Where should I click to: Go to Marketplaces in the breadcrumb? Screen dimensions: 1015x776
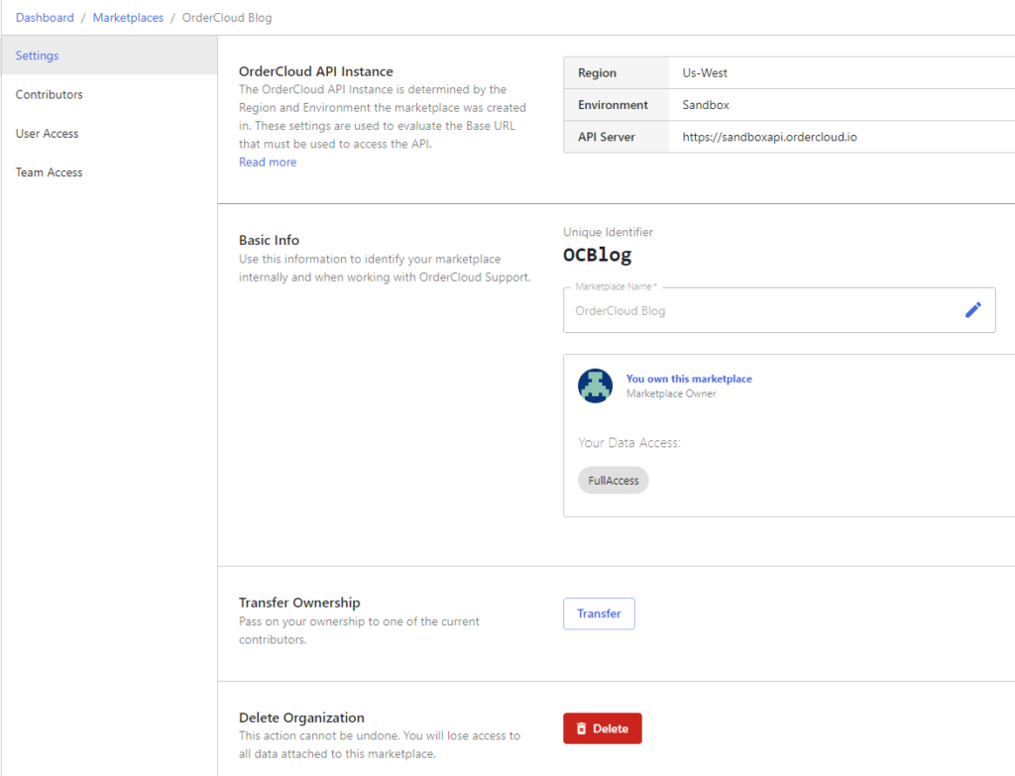(128, 18)
